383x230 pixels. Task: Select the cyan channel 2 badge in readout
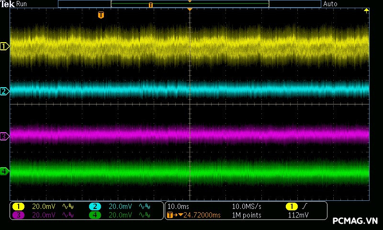tap(95, 207)
